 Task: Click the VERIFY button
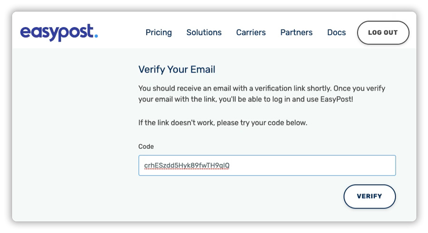click(370, 196)
